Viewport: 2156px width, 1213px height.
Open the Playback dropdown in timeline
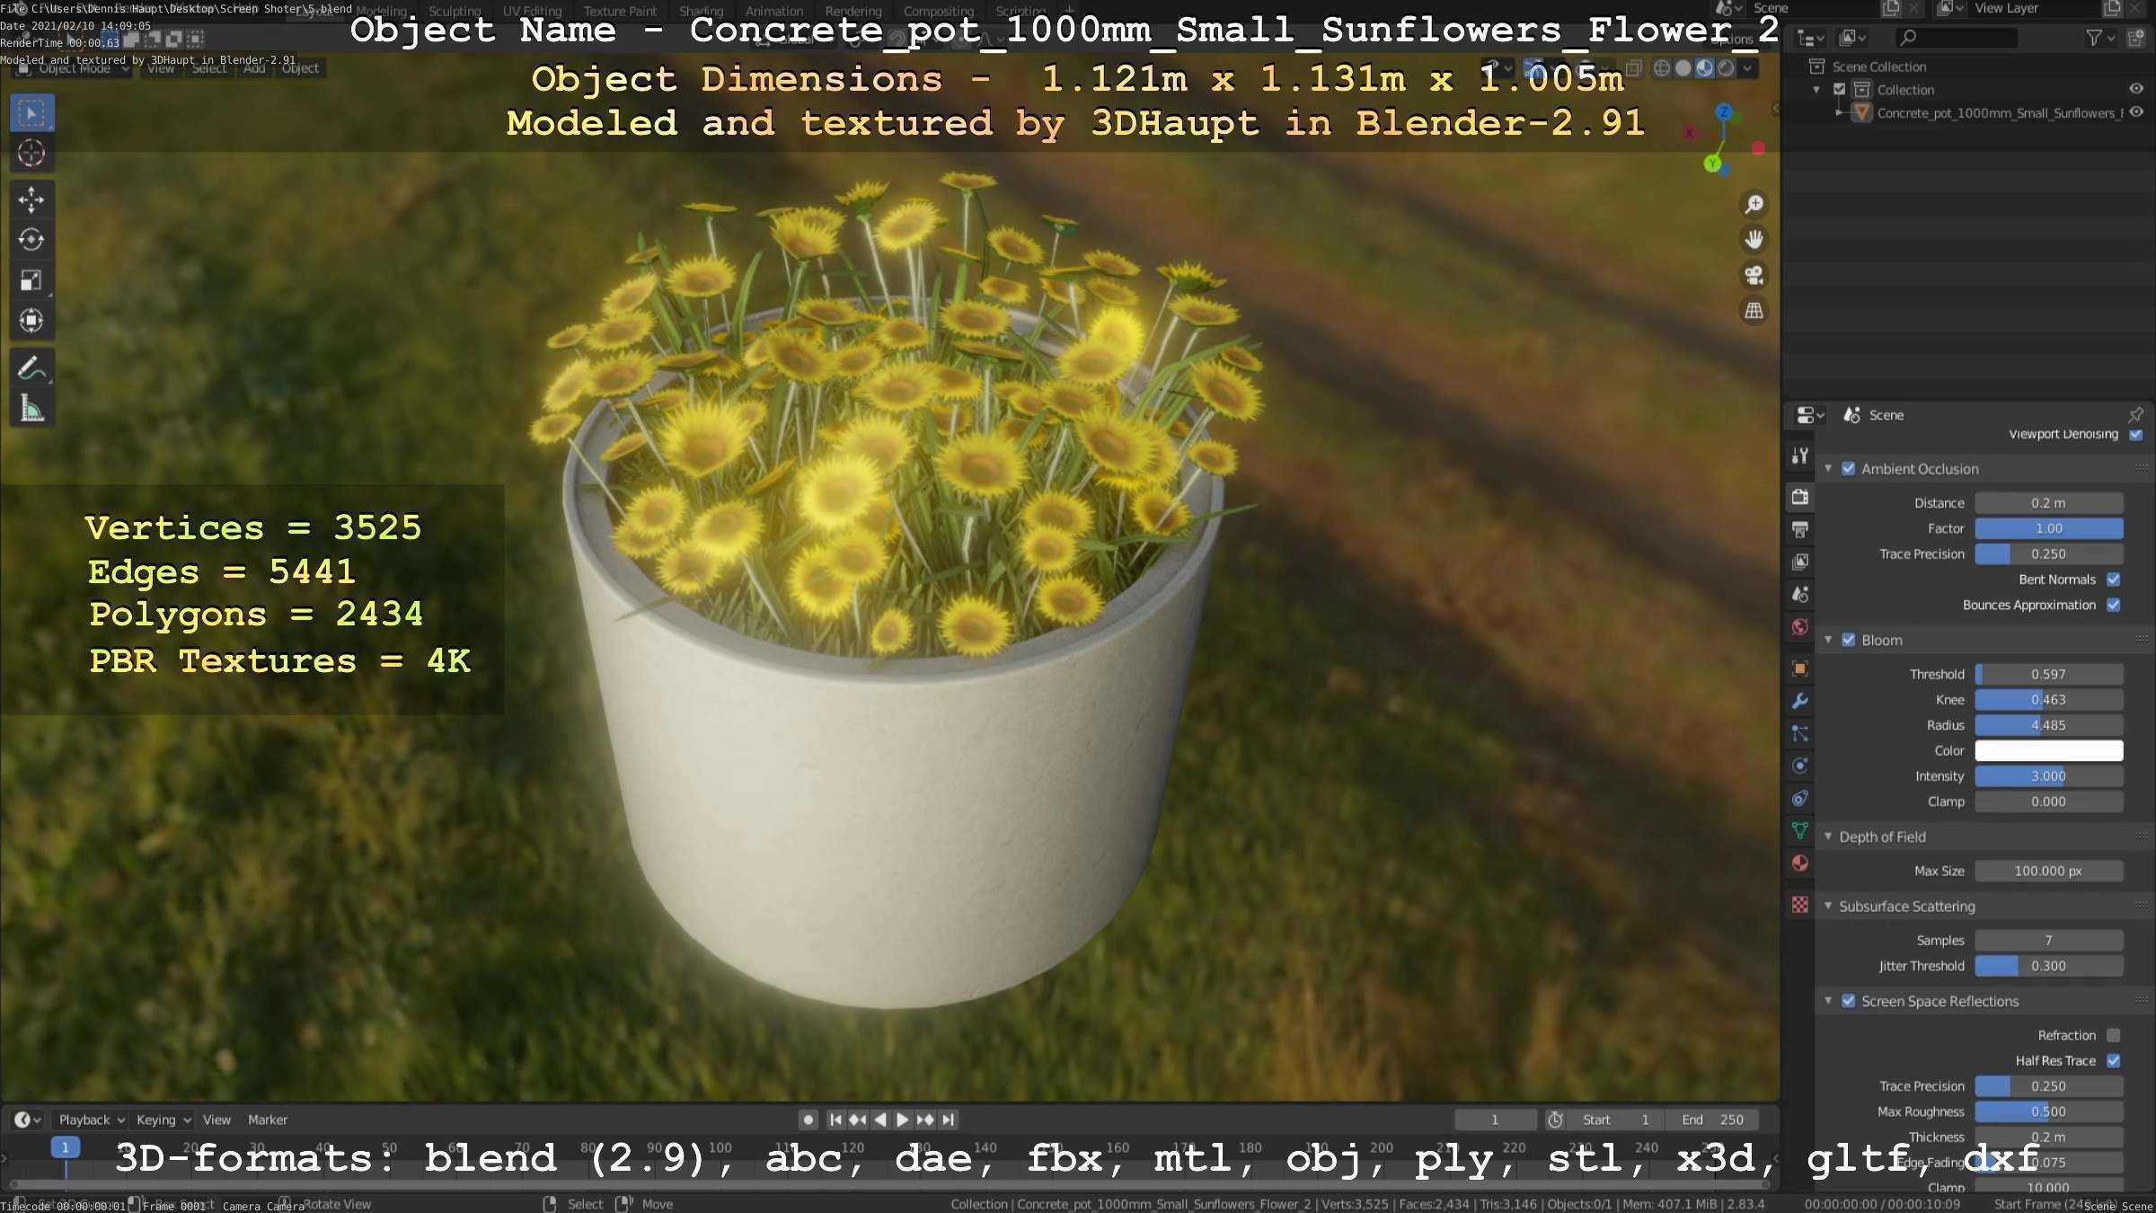pos(91,1120)
